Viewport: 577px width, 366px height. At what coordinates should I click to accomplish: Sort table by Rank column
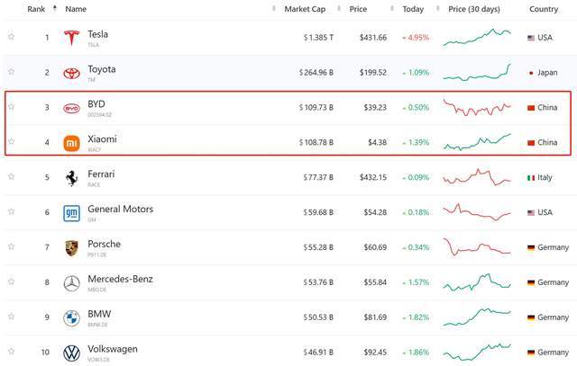coord(36,9)
